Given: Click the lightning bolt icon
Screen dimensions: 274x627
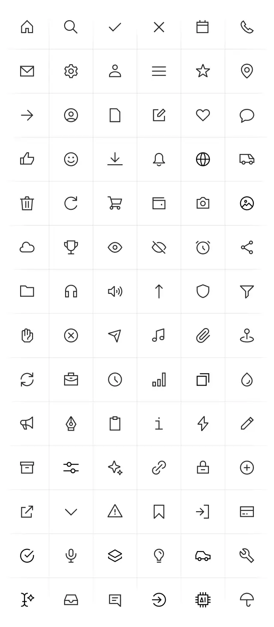Looking at the screenshot, I should 203,424.
